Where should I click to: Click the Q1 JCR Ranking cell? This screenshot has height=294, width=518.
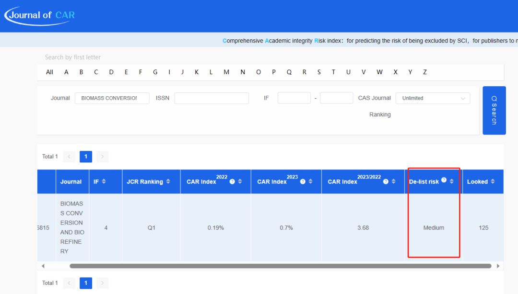click(151, 227)
